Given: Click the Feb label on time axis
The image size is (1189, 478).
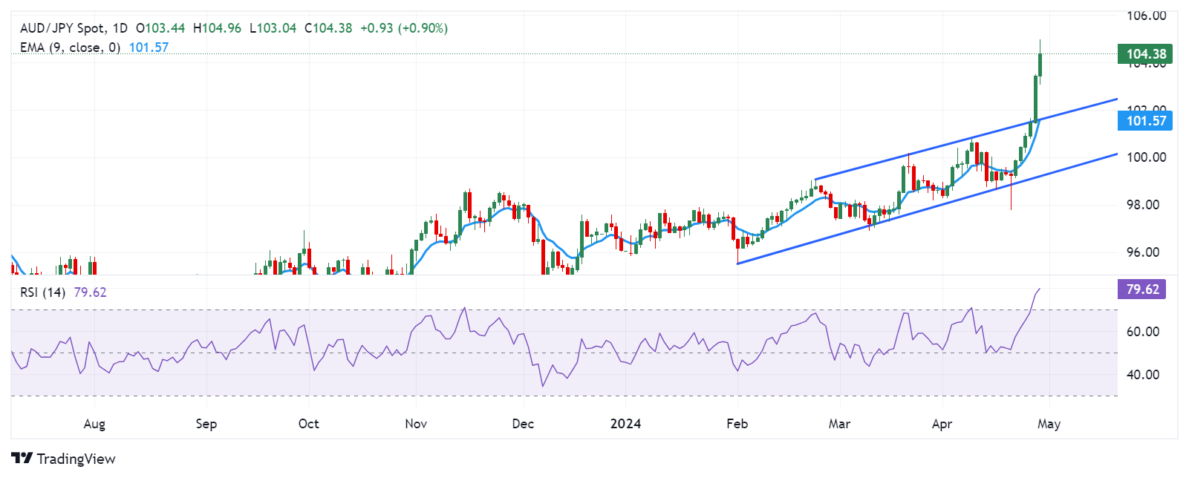Looking at the screenshot, I should [x=737, y=424].
